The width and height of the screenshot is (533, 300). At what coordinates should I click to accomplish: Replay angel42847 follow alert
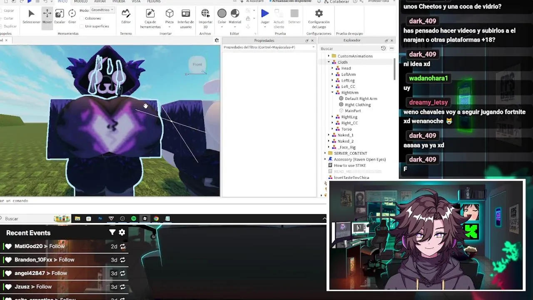click(123, 273)
